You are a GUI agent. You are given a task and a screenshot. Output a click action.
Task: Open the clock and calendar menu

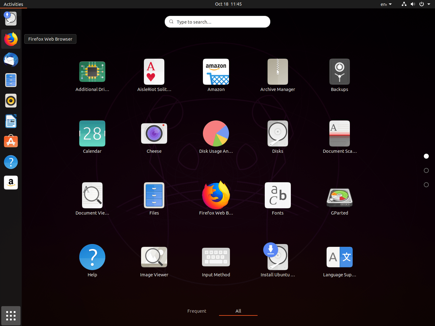pos(228,4)
